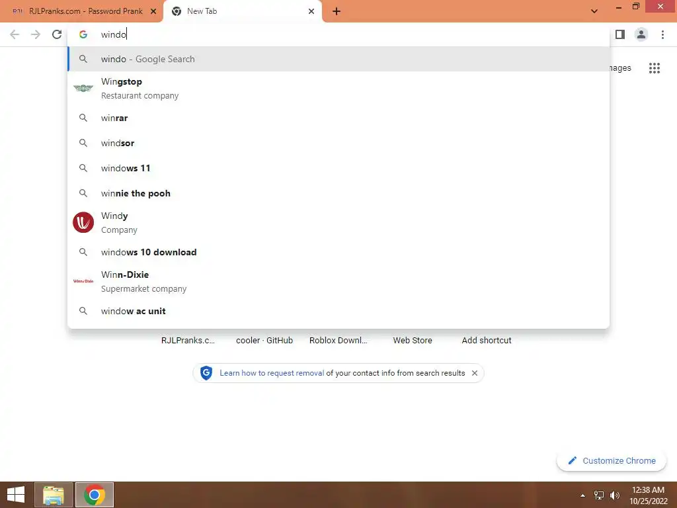The height and width of the screenshot is (508, 677).
Task: Click the blue Google shield icon
Action: coord(206,373)
